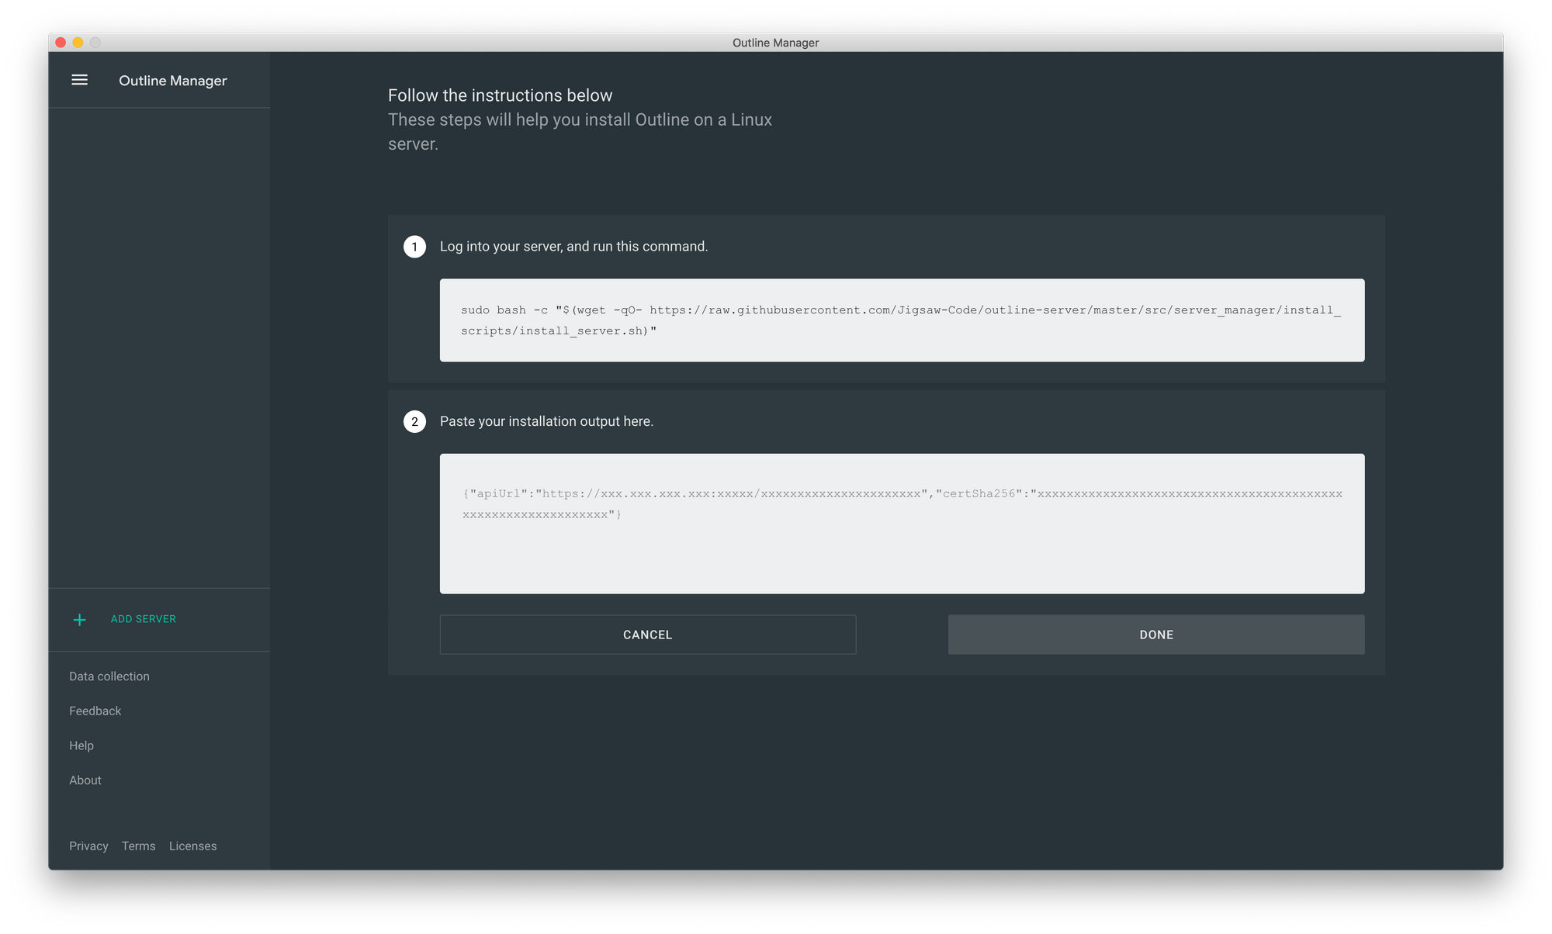
Task: Open the Help item
Action: (x=81, y=745)
